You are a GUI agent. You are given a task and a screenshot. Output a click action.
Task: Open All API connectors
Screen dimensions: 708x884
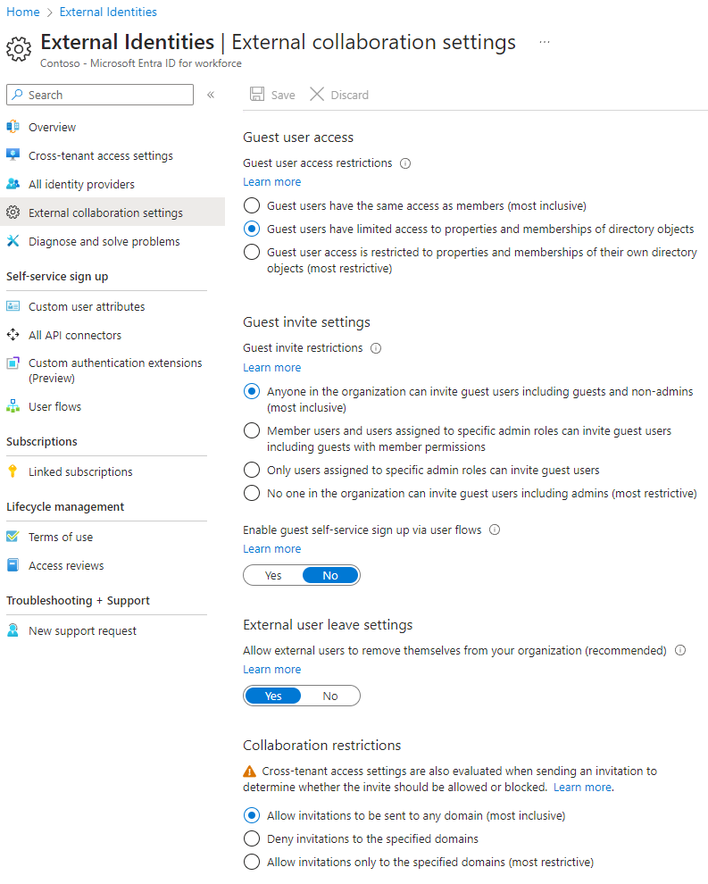point(79,335)
